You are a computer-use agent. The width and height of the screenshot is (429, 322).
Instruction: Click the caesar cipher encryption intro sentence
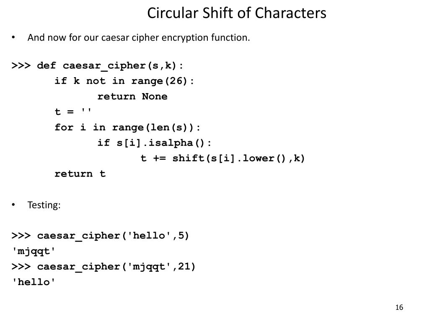139,37
